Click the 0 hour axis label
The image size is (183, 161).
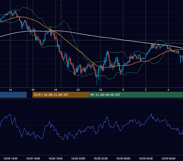click(x=123, y=90)
